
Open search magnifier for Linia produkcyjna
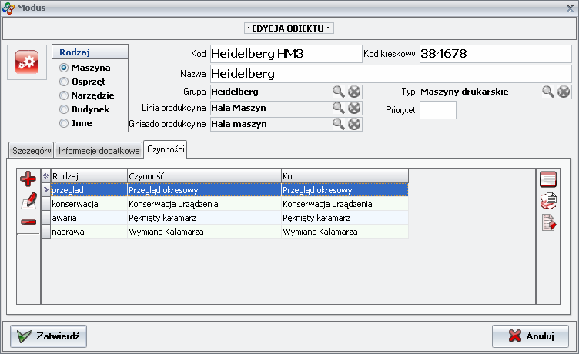[339, 108]
